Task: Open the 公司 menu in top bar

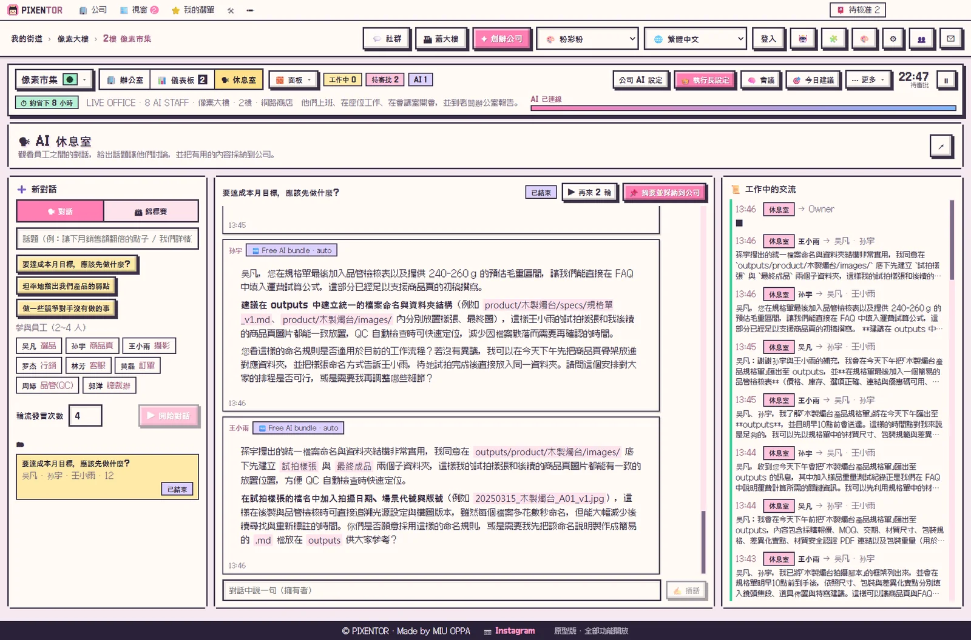Action: pyautogui.click(x=93, y=10)
